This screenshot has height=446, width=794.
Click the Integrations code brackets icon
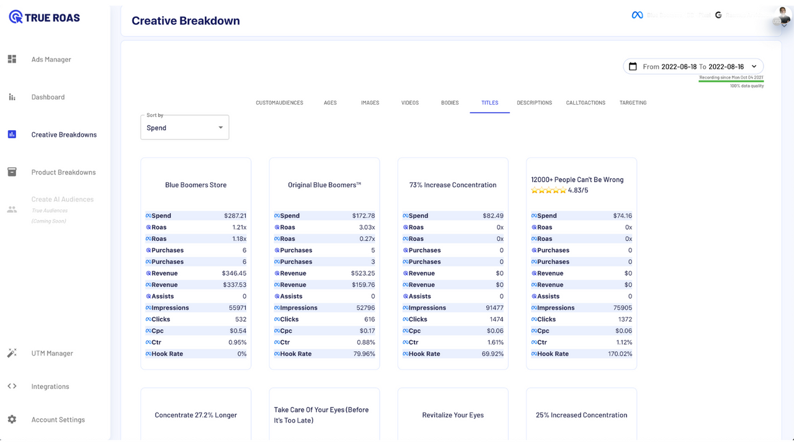tap(12, 386)
